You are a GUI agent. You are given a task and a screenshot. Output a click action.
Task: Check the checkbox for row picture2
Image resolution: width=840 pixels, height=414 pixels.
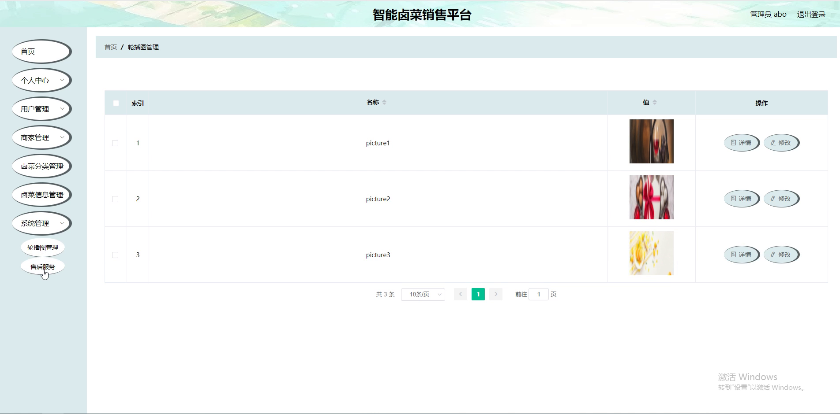coord(115,199)
